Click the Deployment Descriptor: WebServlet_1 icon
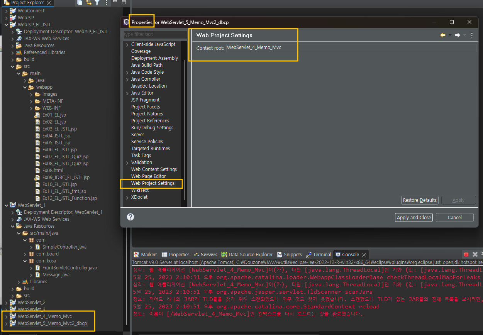Viewport: 483px width, 335px height. pyautogui.click(x=19, y=212)
